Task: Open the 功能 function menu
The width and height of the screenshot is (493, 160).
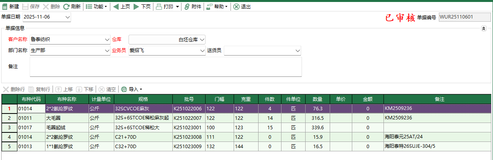Action: [x=96, y=7]
